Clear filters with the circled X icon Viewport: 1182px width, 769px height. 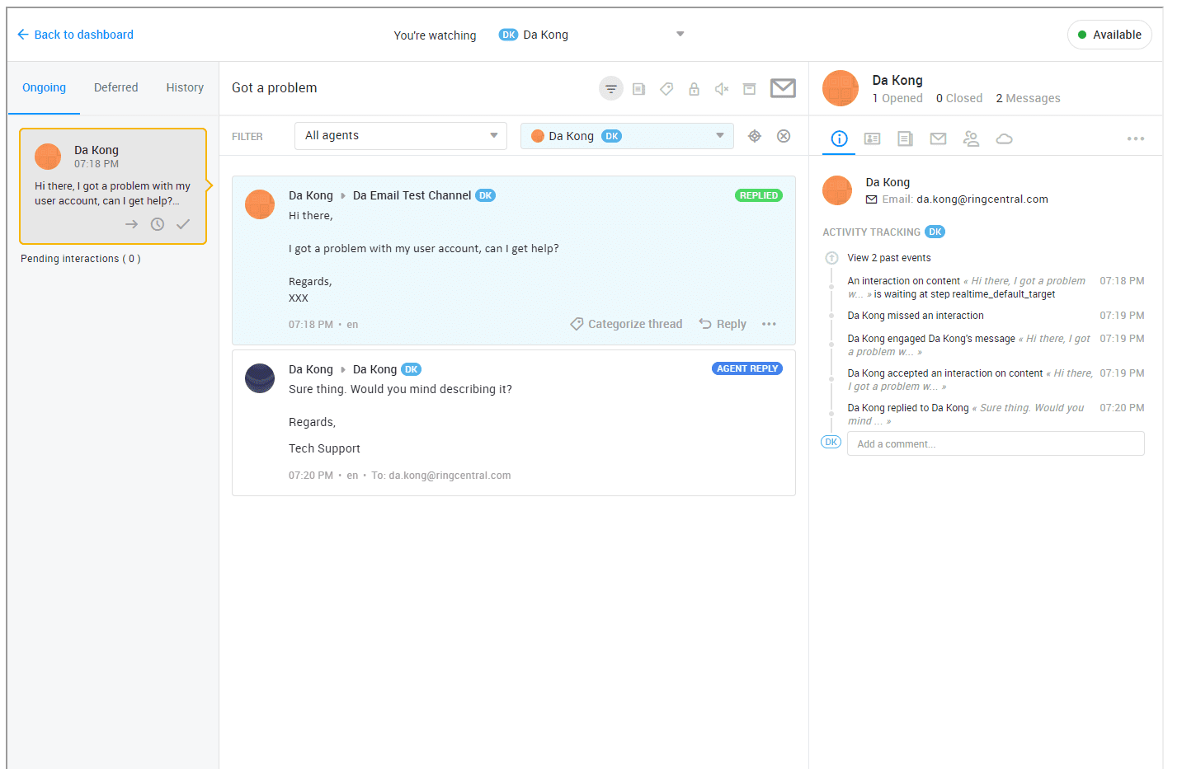(784, 136)
